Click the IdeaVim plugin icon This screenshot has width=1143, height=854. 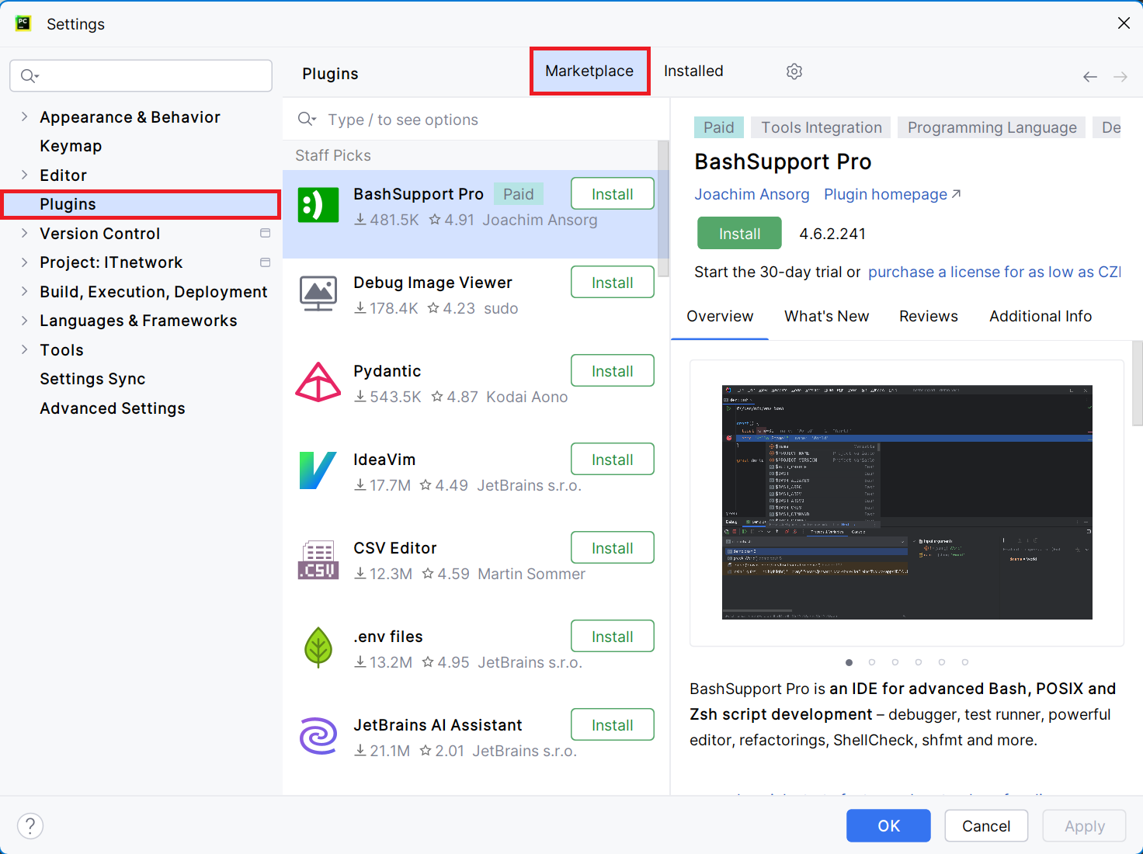click(318, 471)
